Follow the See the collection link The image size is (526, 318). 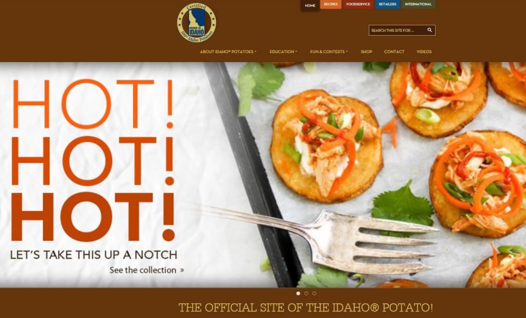[x=143, y=270]
